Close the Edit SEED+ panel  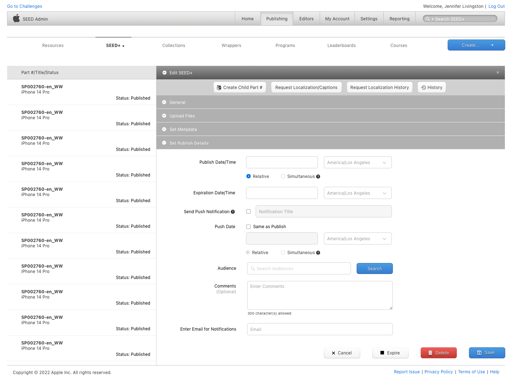point(498,73)
